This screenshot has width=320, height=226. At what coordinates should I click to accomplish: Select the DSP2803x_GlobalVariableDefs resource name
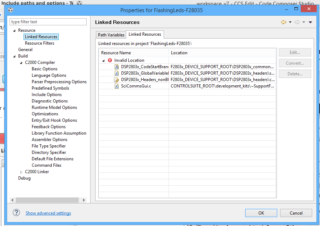pyautogui.click(x=145, y=73)
